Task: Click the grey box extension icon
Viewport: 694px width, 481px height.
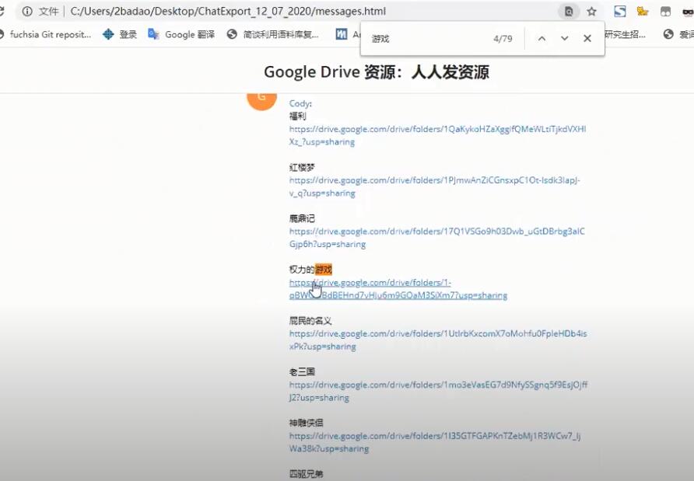Action: [666, 12]
